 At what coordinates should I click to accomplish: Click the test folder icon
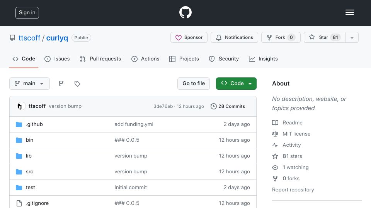(19, 188)
